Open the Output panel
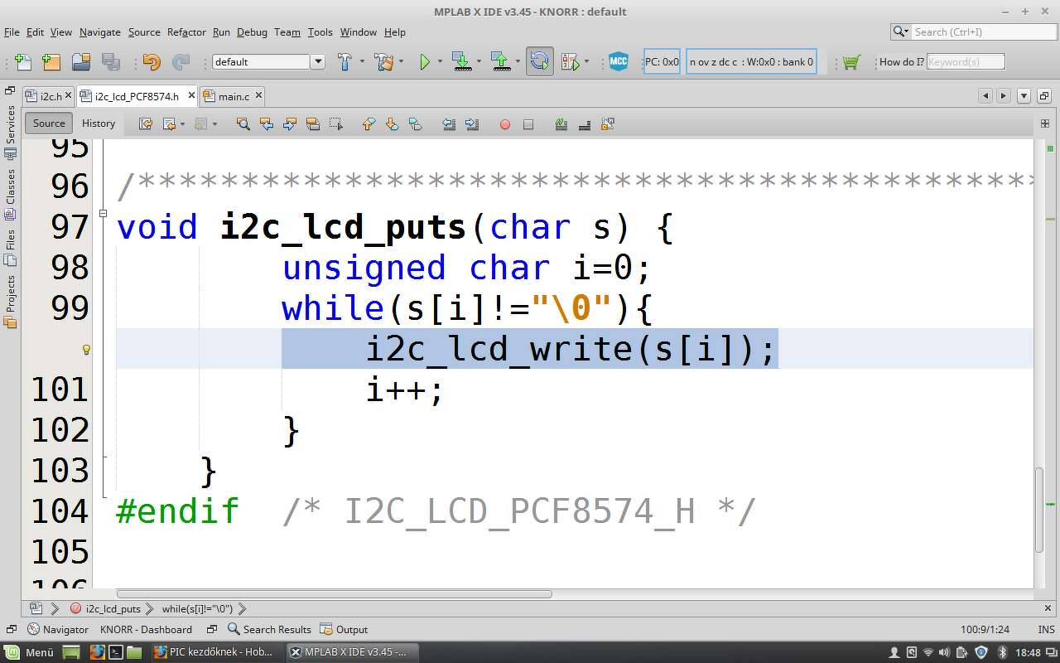The width and height of the screenshot is (1060, 663). [x=344, y=629]
